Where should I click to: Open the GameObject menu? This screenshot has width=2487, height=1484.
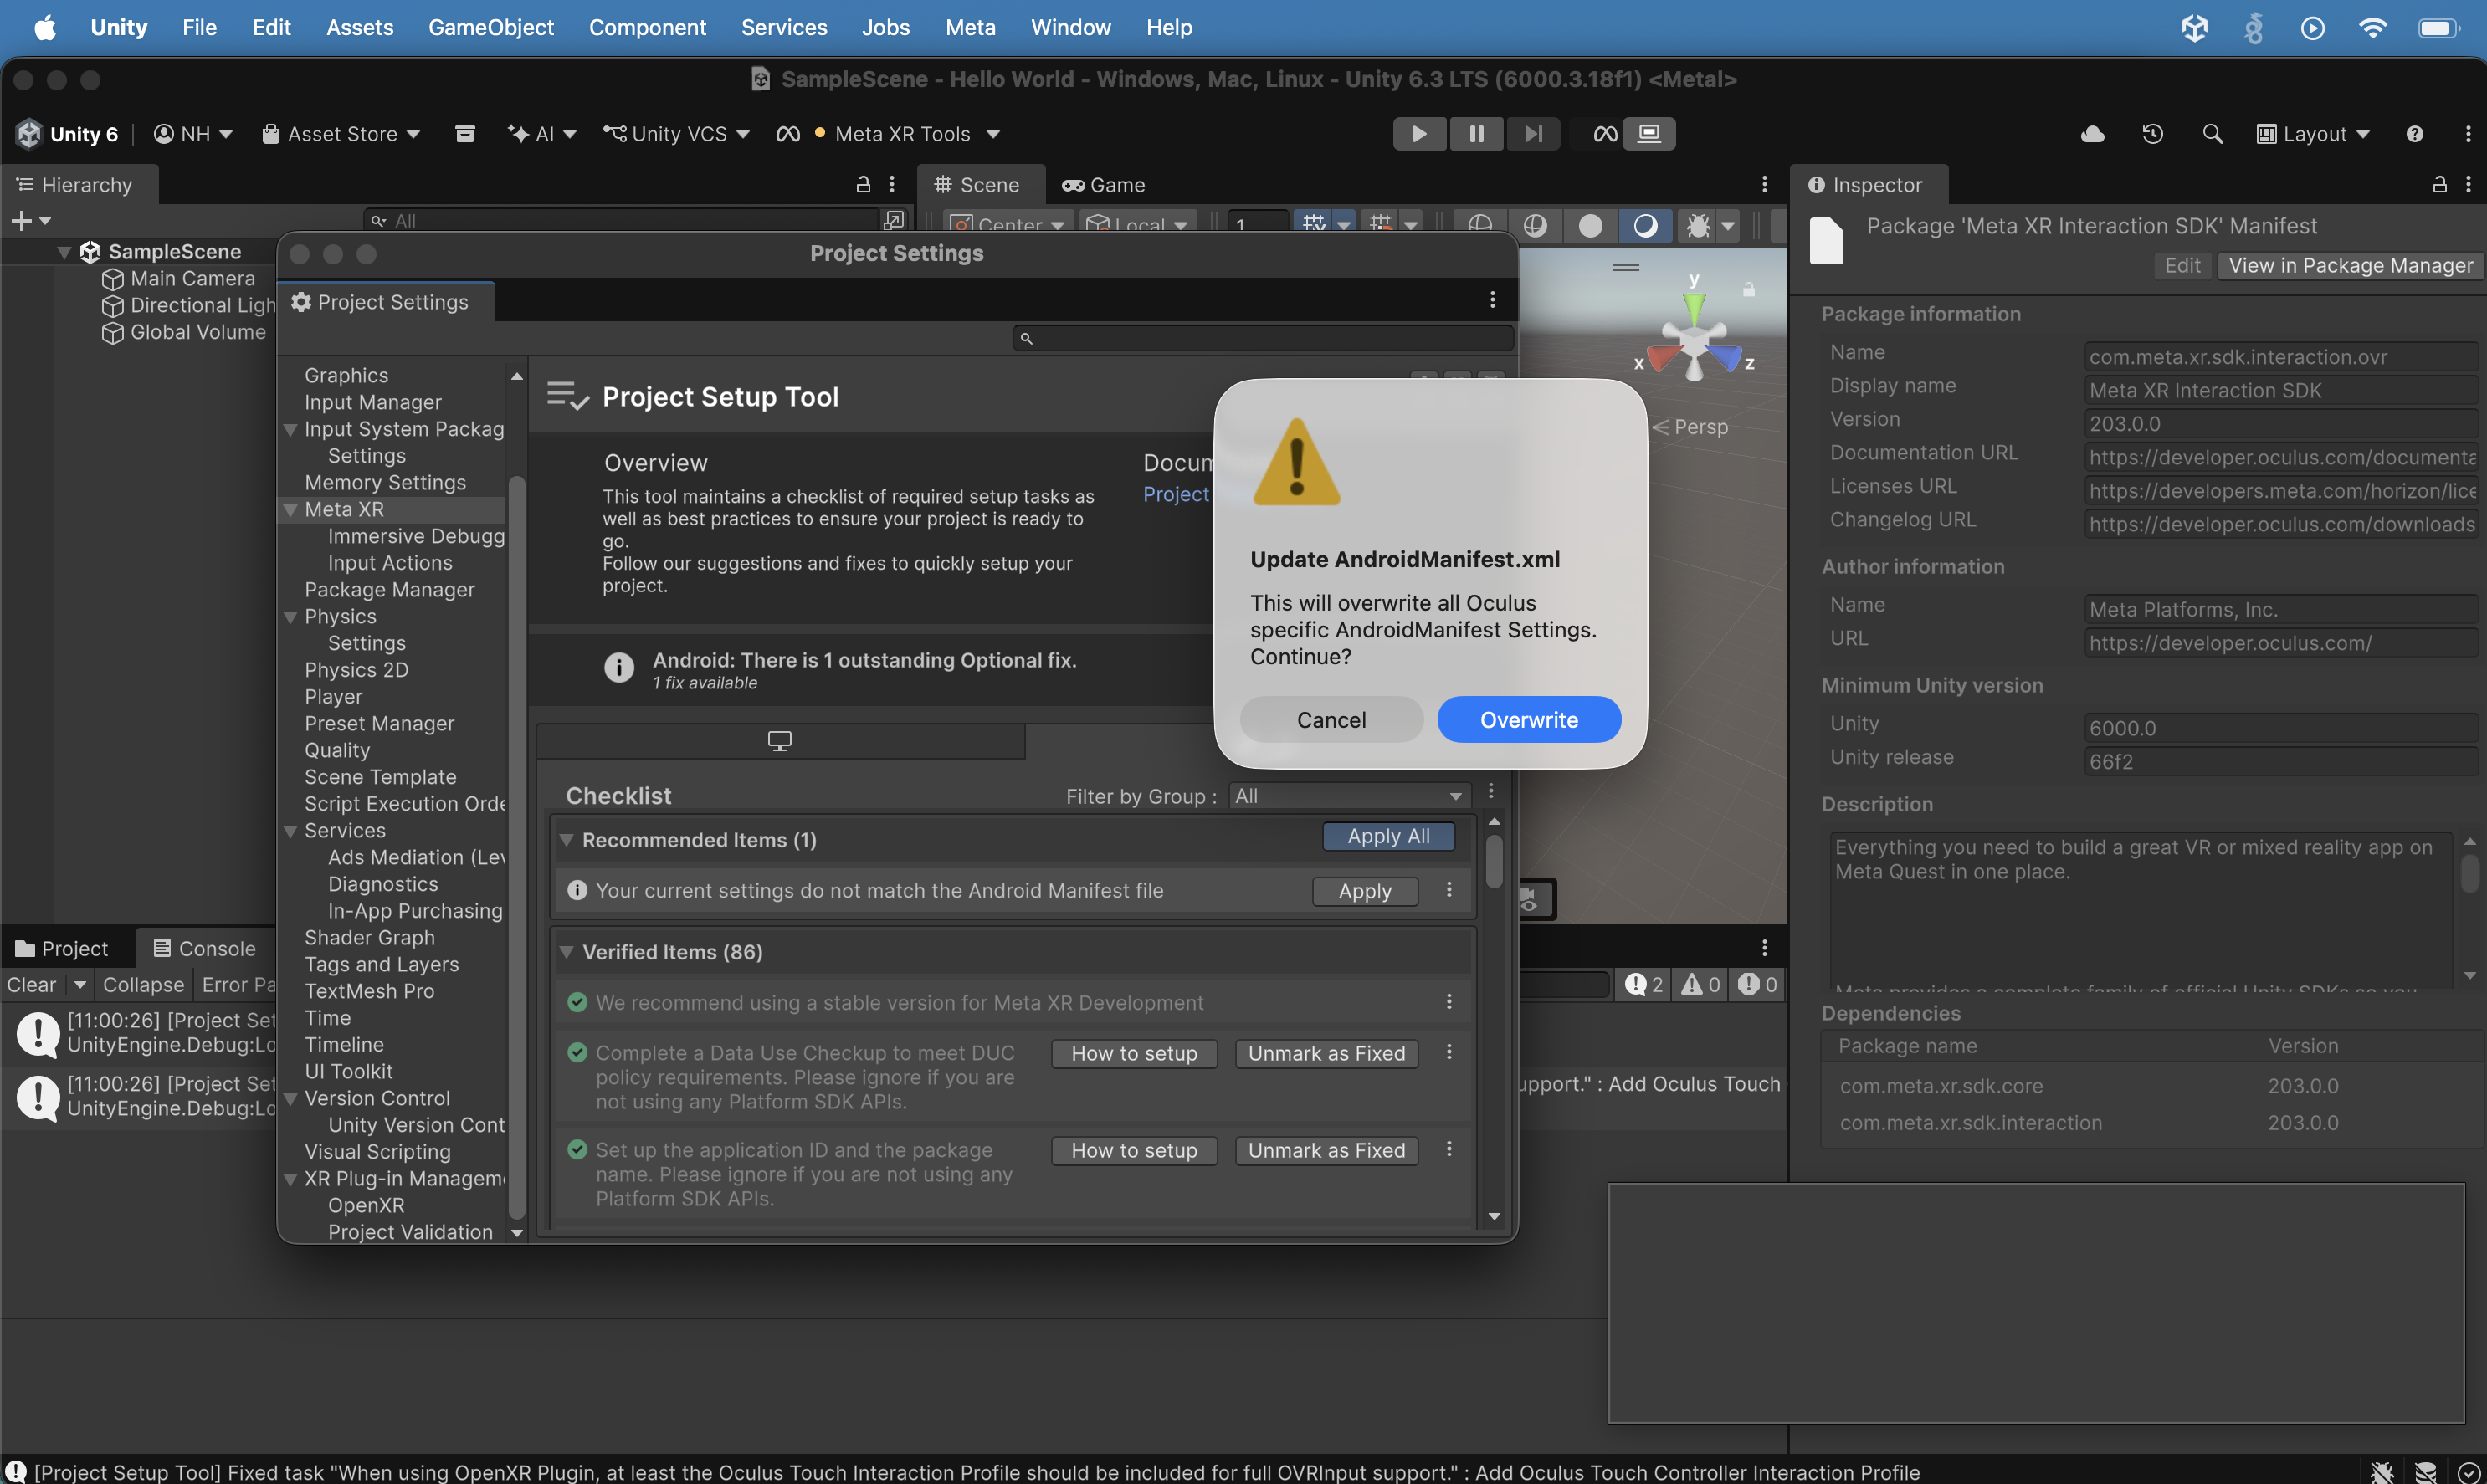point(490,28)
